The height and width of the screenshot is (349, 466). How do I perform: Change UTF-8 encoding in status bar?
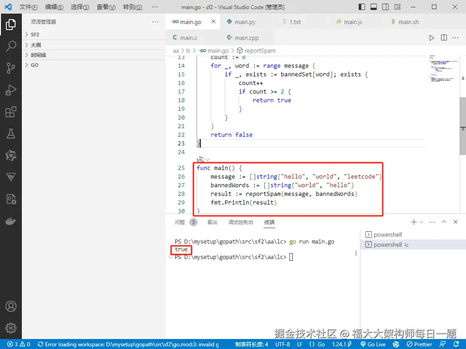pyautogui.click(x=282, y=344)
